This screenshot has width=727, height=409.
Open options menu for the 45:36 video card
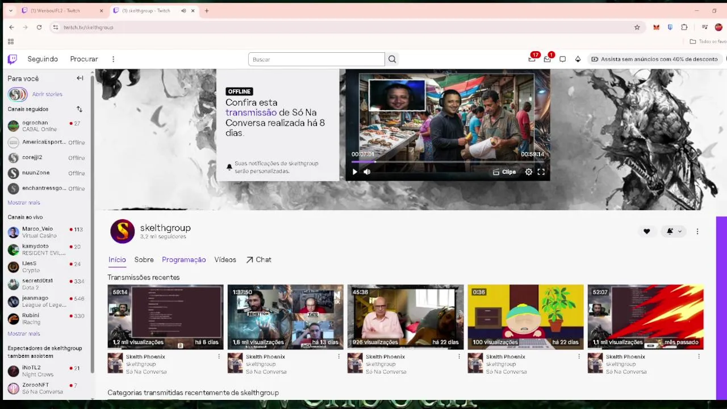[459, 357]
